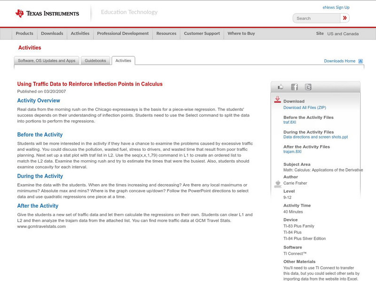Open the Where to Buy menu
This screenshot has height=281, width=376.
point(241,33)
